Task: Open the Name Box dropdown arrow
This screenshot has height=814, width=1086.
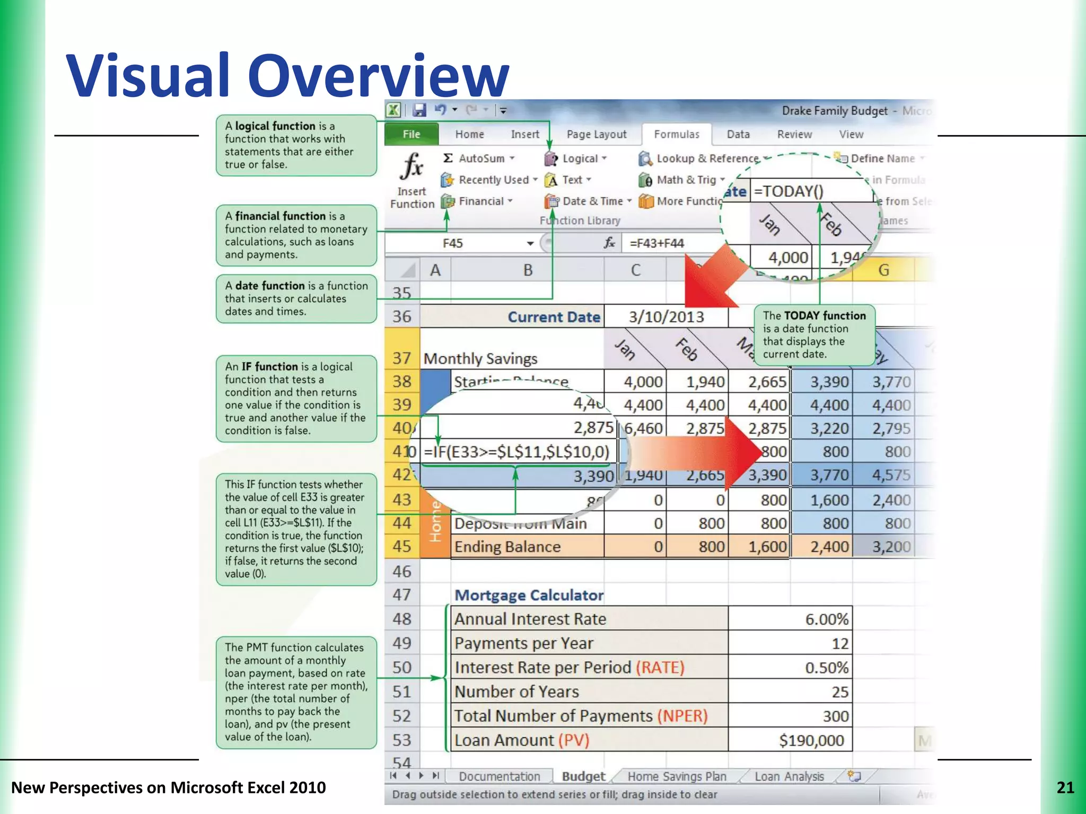Action: (530, 243)
